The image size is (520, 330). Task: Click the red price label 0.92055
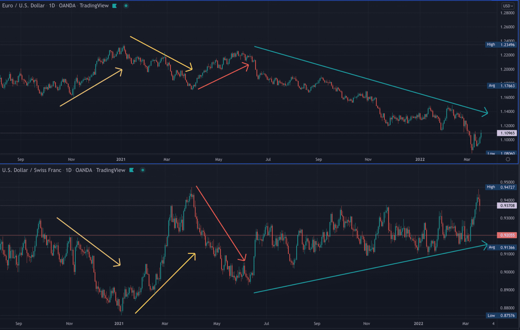pos(507,235)
